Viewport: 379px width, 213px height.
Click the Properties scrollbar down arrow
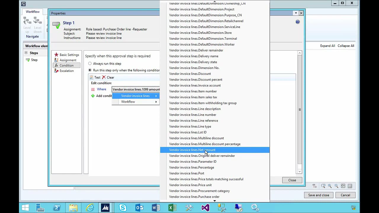300,171
